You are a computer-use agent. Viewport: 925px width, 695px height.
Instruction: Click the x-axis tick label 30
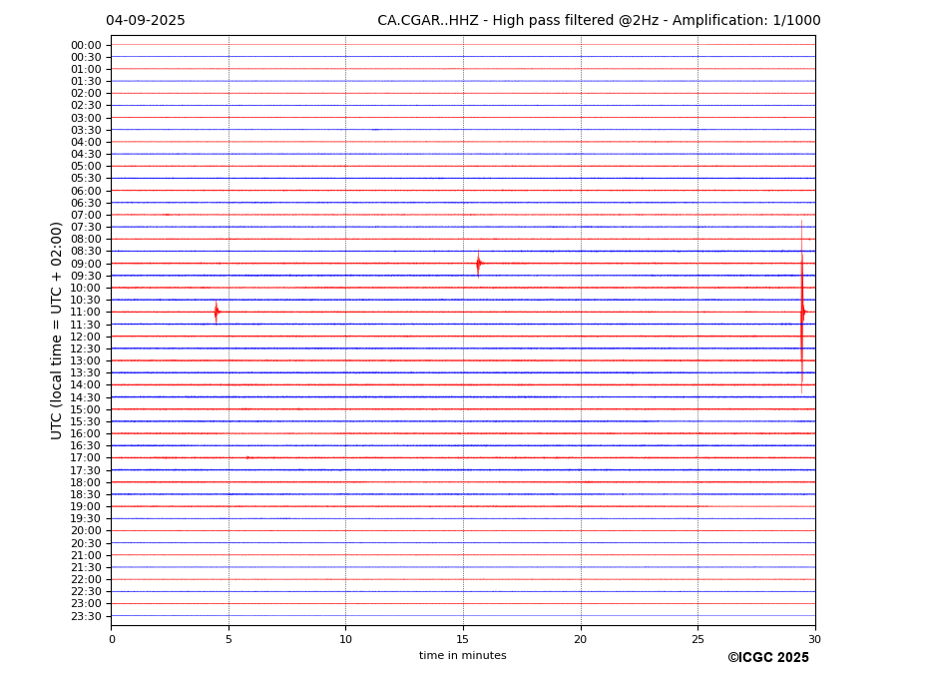point(814,639)
